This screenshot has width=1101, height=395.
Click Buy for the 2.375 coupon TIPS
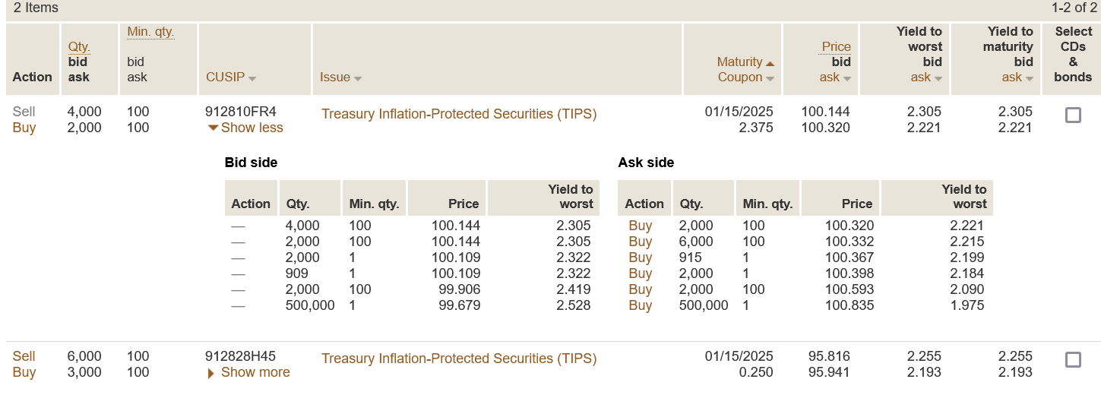pyautogui.click(x=24, y=128)
